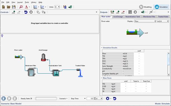Switch to Simulation mode

tap(161, 7)
